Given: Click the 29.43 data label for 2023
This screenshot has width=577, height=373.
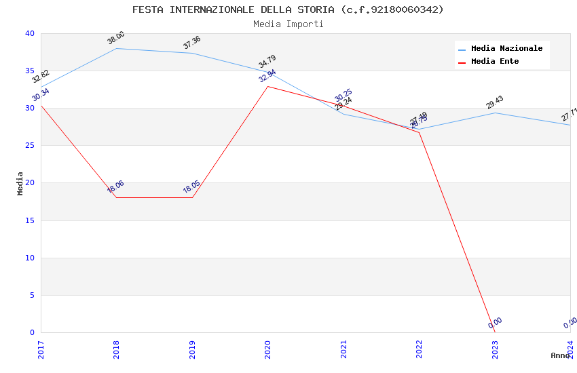Looking at the screenshot, I should (495, 102).
